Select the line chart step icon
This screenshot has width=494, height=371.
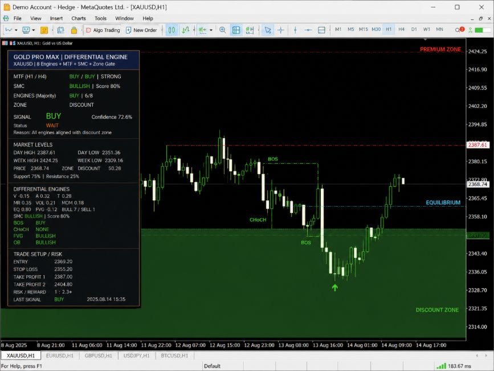(186, 30)
